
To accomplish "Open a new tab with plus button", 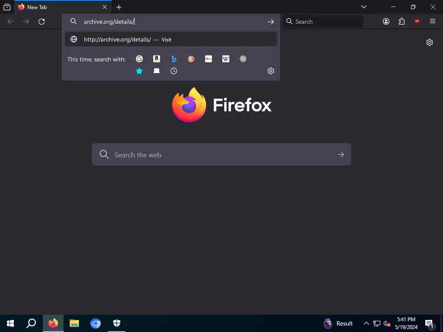I will (119, 7).
